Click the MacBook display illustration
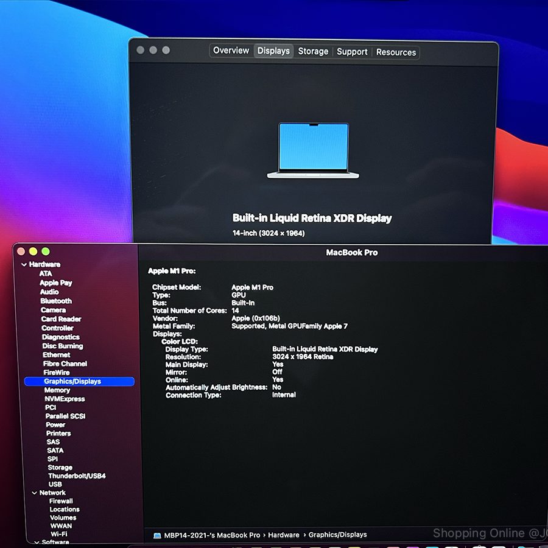Screen dimensions: 548x548 (x=313, y=150)
